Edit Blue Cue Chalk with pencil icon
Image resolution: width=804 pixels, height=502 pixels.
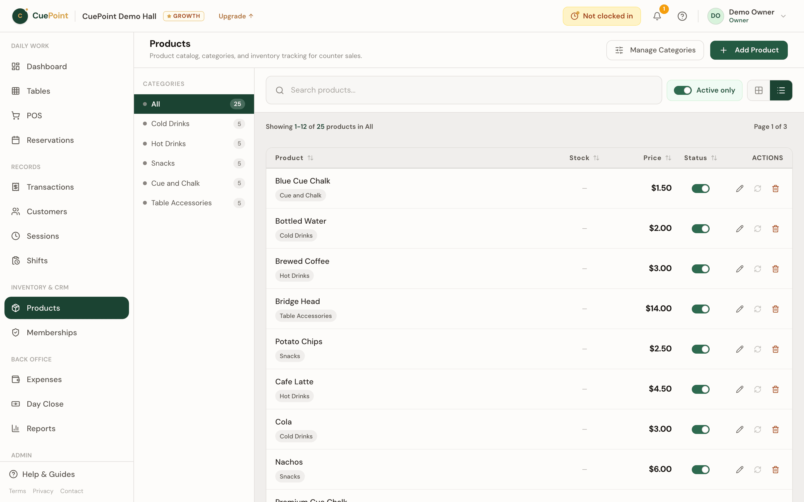click(x=740, y=189)
